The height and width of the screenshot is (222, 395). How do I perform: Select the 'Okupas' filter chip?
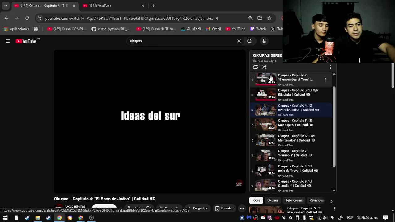click(x=273, y=200)
